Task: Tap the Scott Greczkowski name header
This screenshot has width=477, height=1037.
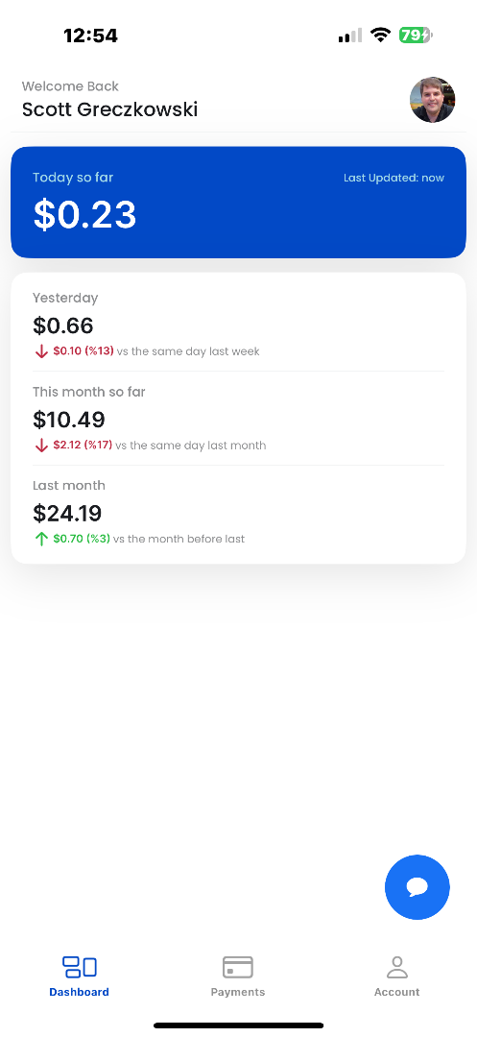Action: point(109,109)
